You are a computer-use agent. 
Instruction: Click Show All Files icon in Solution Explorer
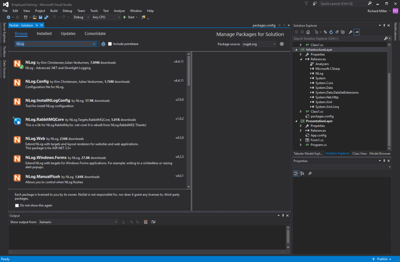(x=343, y=32)
